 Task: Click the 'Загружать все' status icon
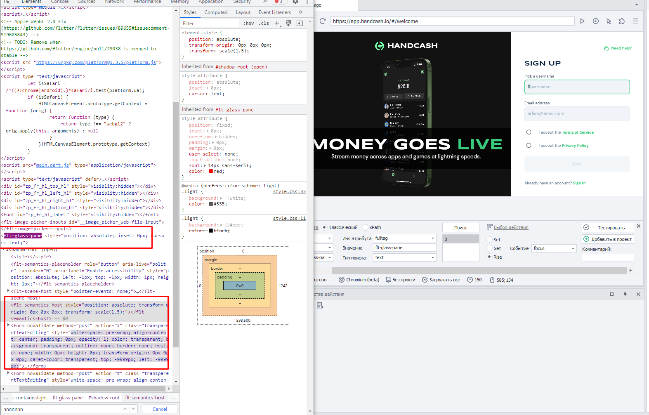[425, 280]
